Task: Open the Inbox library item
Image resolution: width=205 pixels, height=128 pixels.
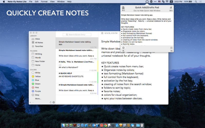Action: [37, 39]
